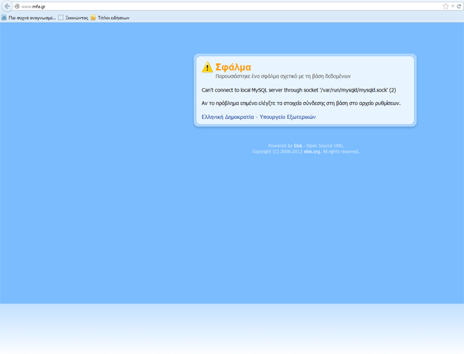Click the www.mfa.gr address bar field
This screenshot has width=464, height=354.
tap(211, 6)
